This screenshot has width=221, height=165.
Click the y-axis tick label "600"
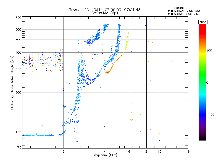[18, 29]
